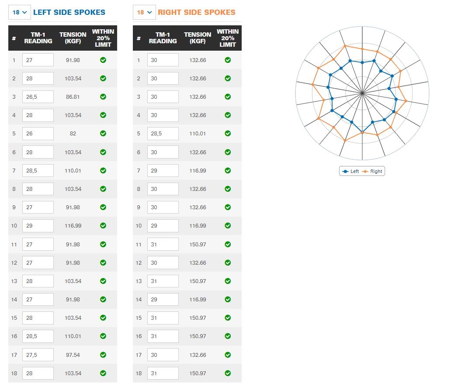Open right side spoke count dropdown
This screenshot has width=458, height=387.
pyautogui.click(x=144, y=12)
